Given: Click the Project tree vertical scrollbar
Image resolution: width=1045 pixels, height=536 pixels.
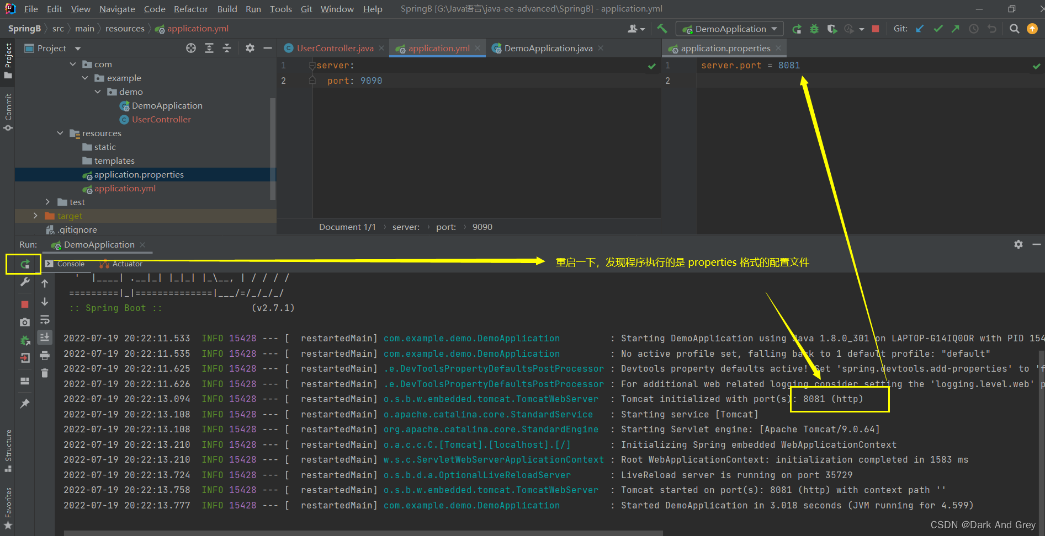Looking at the screenshot, I should click(272, 149).
